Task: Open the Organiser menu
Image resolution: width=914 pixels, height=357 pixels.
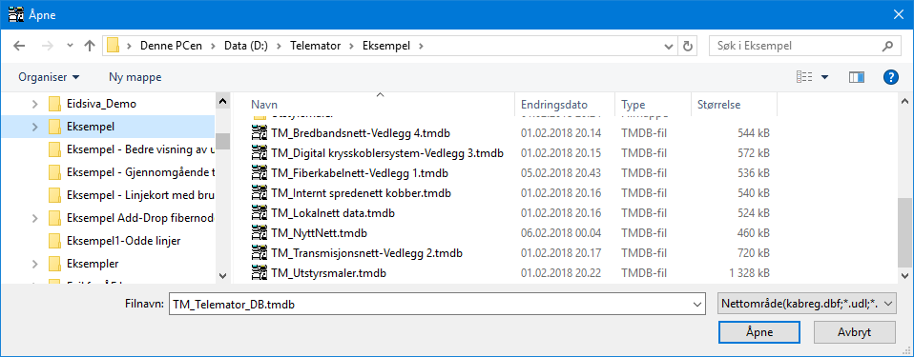Action: (x=49, y=77)
